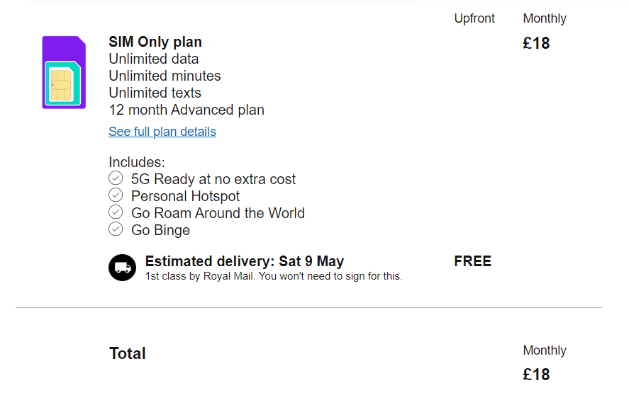Click the SIM Only plan heading
The height and width of the screenshot is (395, 629).
[x=155, y=42]
